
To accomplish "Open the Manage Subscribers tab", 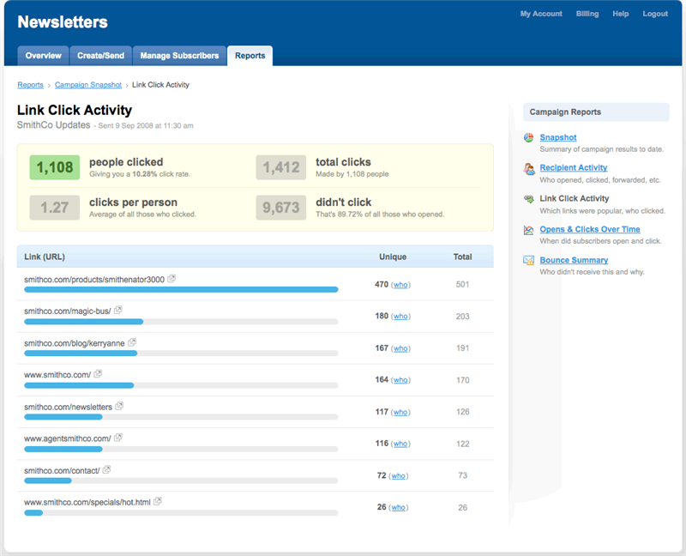I will point(179,56).
